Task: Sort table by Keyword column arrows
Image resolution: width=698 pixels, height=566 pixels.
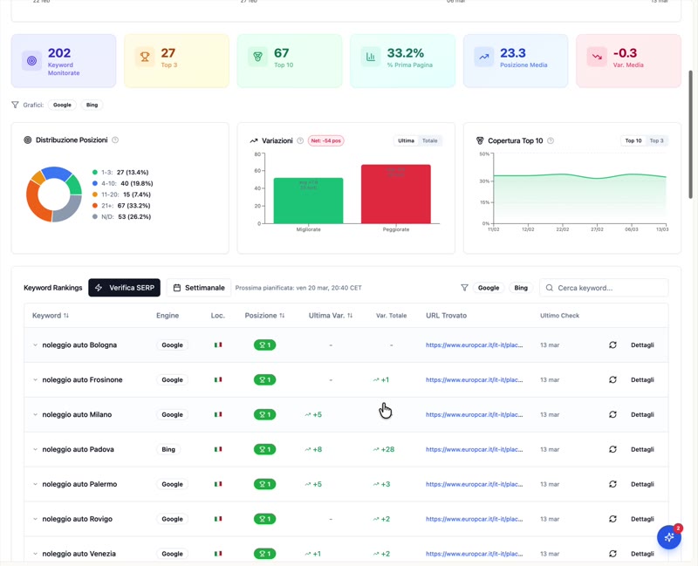Action: tap(66, 316)
